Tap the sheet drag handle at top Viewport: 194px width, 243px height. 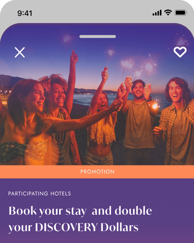(x=97, y=37)
